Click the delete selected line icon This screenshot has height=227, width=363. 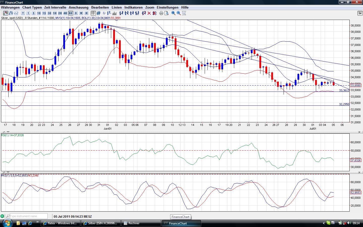click(x=144, y=13)
